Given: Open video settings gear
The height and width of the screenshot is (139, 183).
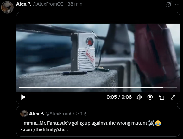Looking at the screenshot, I should [150, 97].
